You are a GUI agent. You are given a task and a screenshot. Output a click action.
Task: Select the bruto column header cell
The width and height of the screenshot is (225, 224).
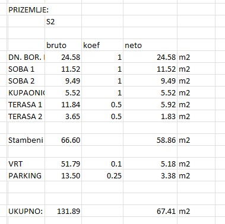[x=63, y=45]
